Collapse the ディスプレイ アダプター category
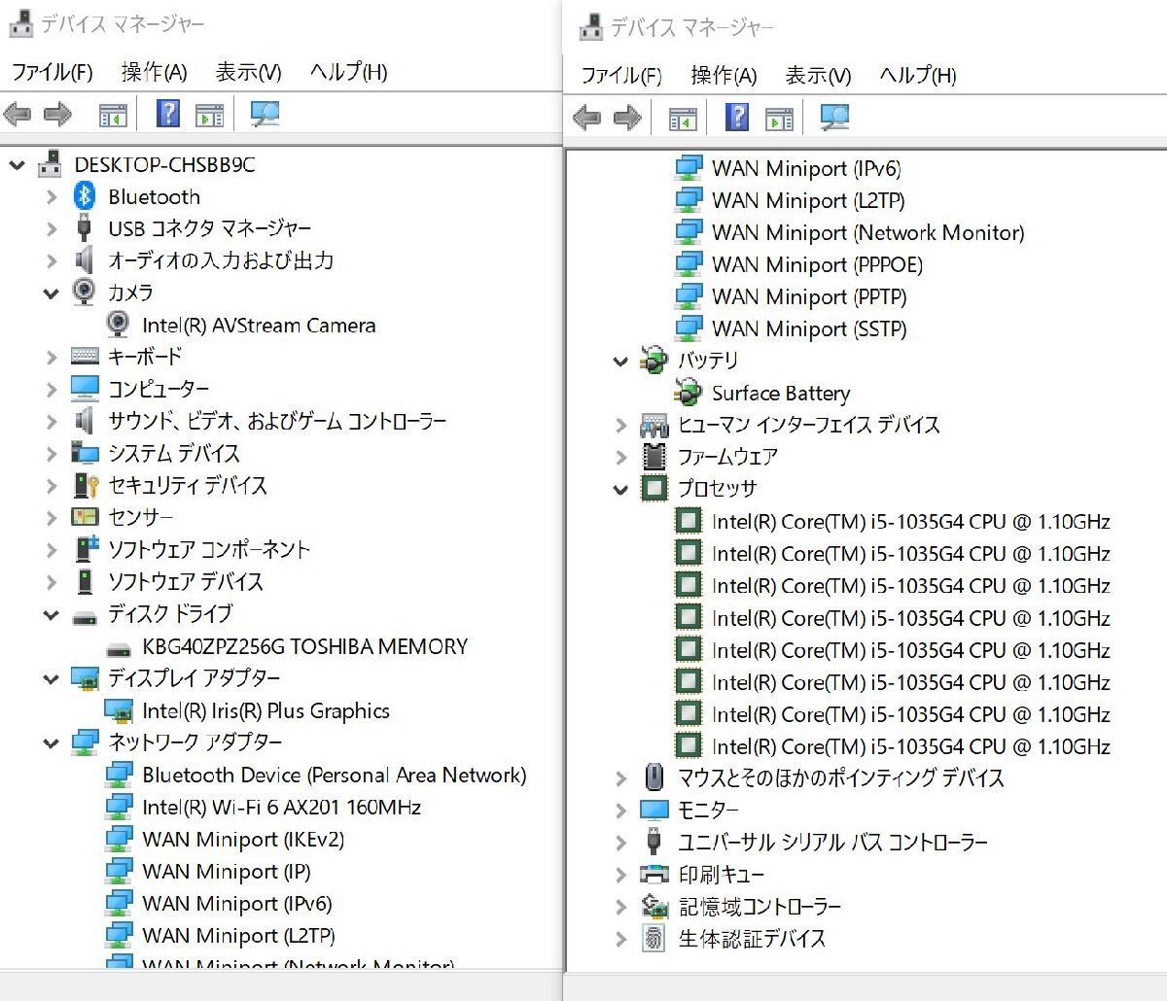 pyautogui.click(x=52, y=678)
